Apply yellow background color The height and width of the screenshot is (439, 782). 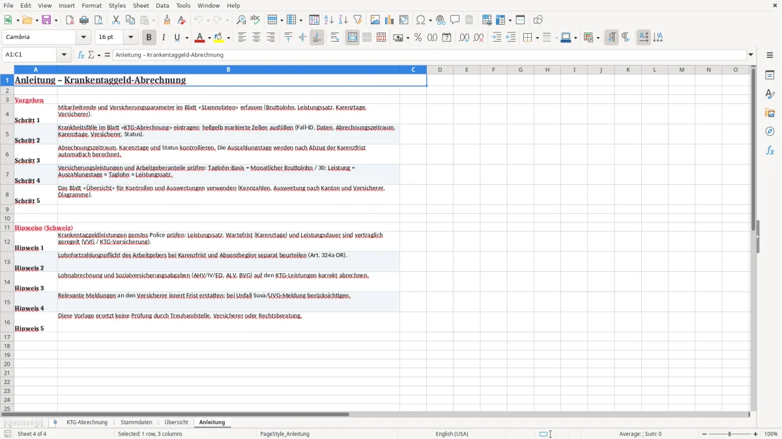[219, 38]
